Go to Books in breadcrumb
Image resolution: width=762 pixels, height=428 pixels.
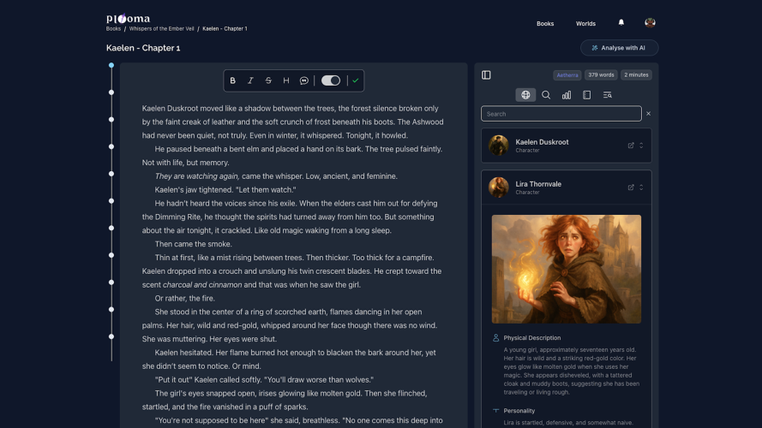(113, 28)
